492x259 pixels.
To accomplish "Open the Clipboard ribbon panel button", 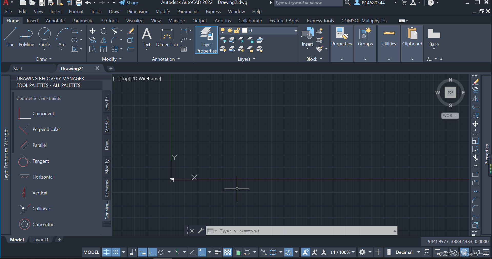I will click(x=412, y=44).
